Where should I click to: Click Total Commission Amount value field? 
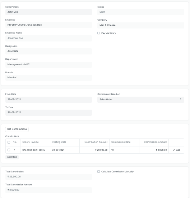48,190
